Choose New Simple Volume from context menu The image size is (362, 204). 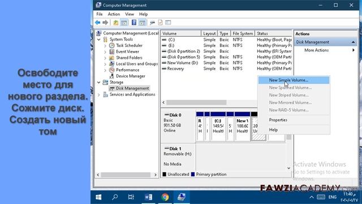(x=294, y=80)
